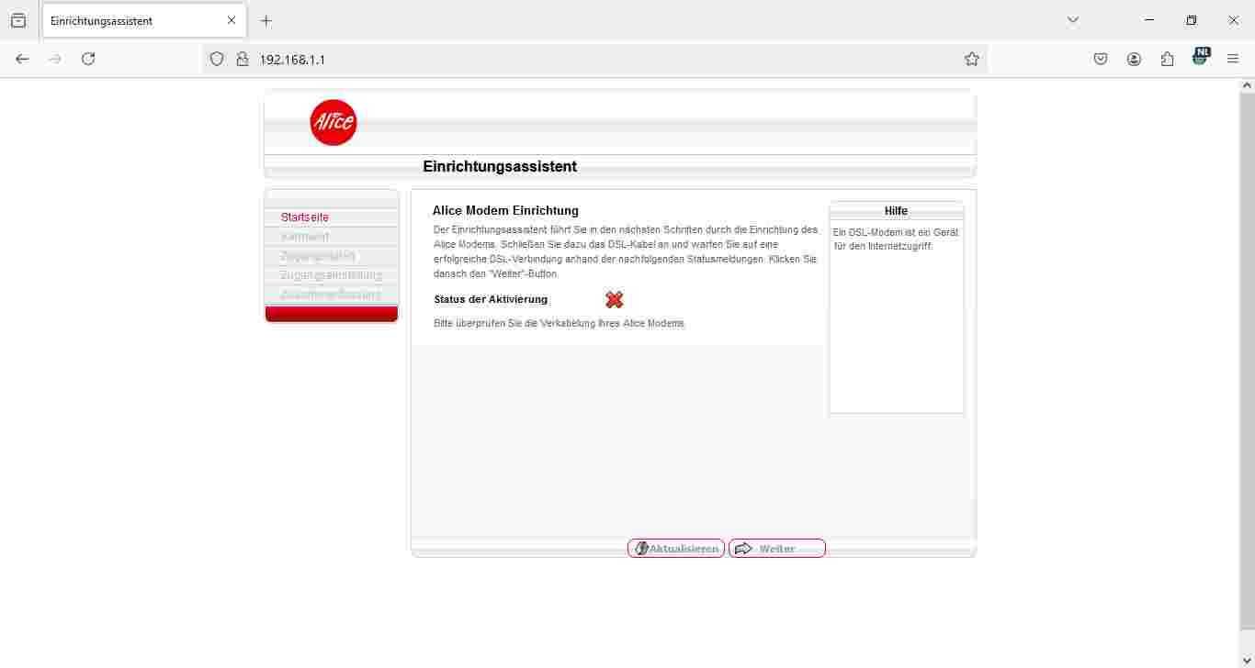Minimize the browser window
Screen dimensions: 1255x668
coord(1149,20)
